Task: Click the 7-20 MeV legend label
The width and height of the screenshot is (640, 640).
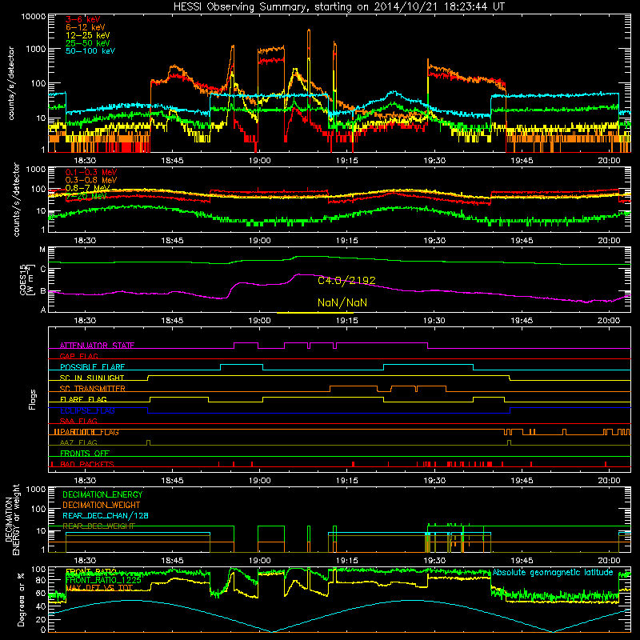Action: (86, 196)
